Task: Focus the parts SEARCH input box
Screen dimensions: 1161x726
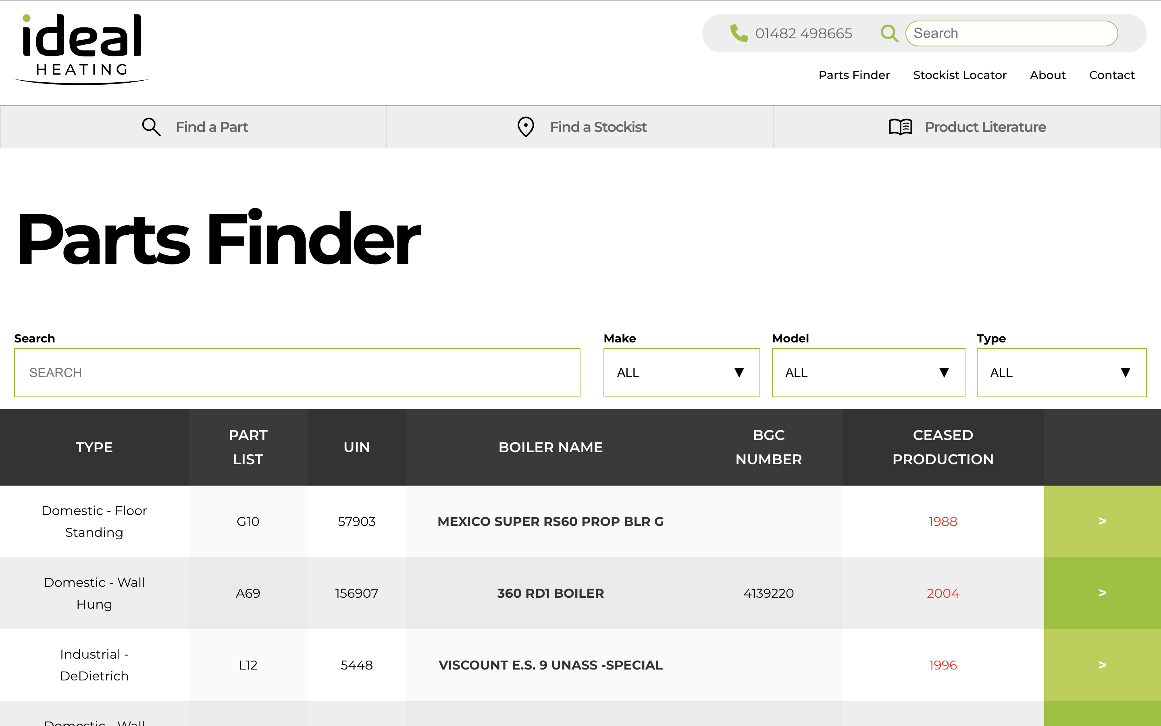Action: tap(297, 373)
